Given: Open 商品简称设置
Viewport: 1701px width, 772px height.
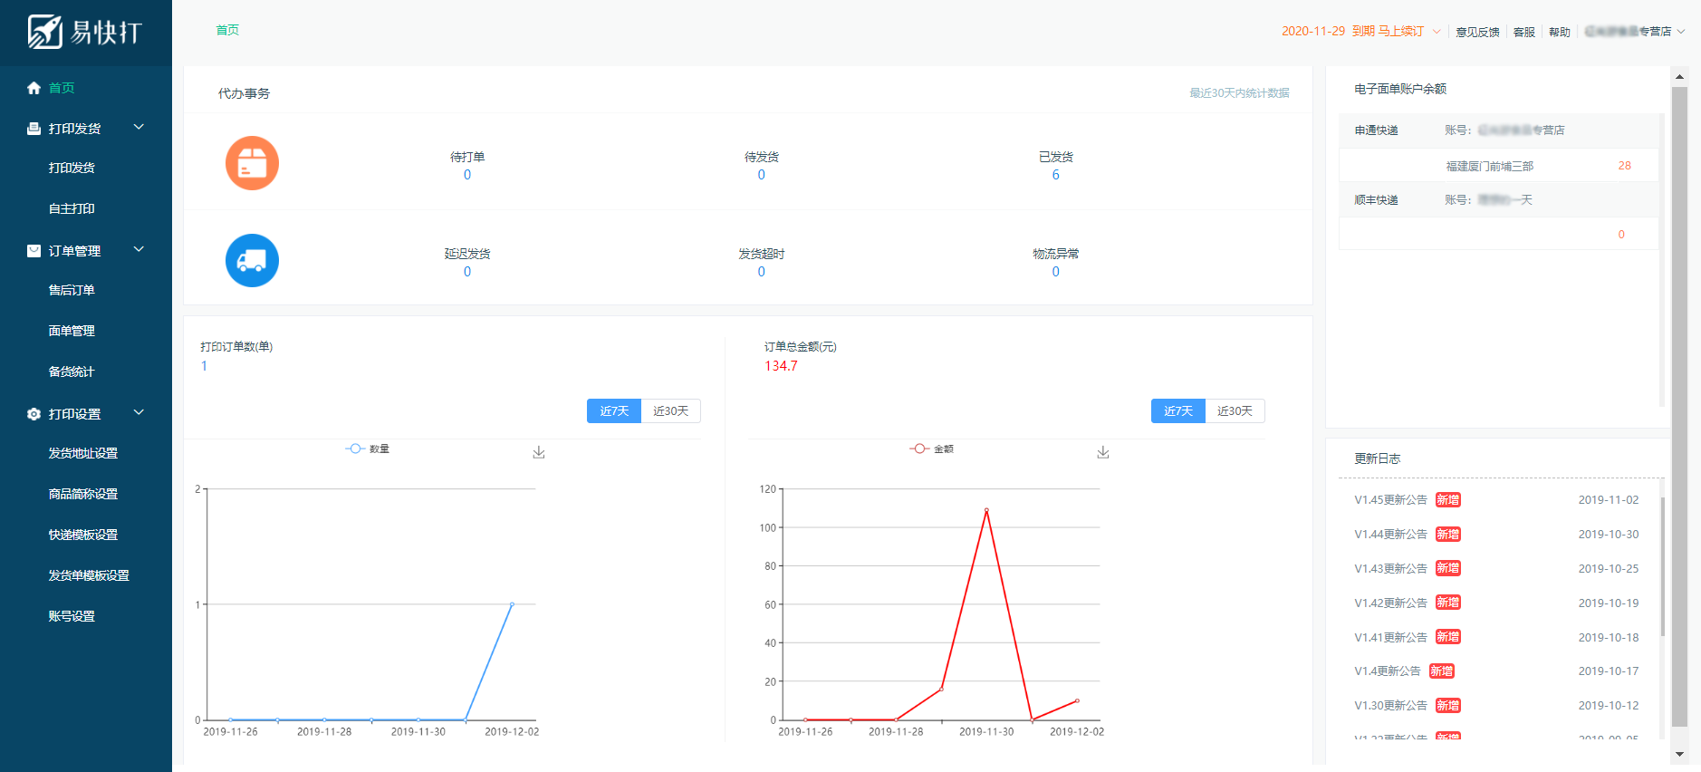Looking at the screenshot, I should coord(83,494).
